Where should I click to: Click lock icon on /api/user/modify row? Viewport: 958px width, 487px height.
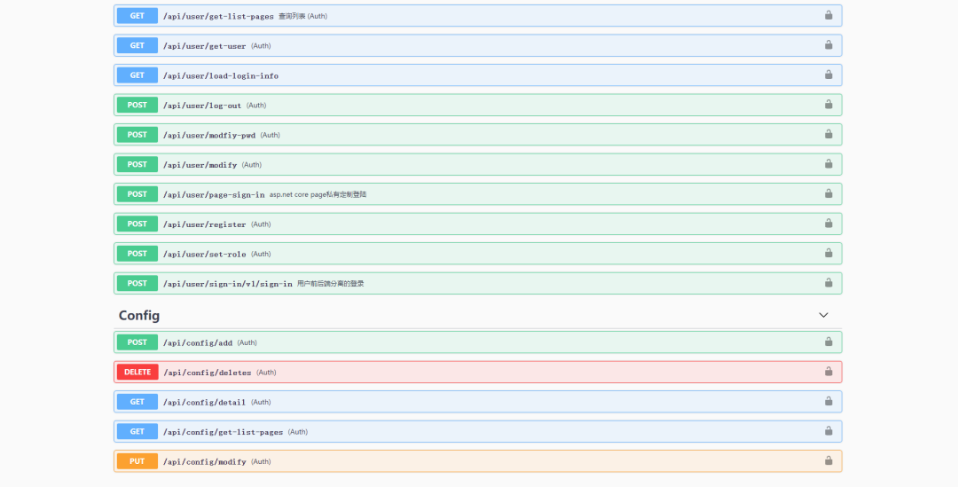[828, 164]
